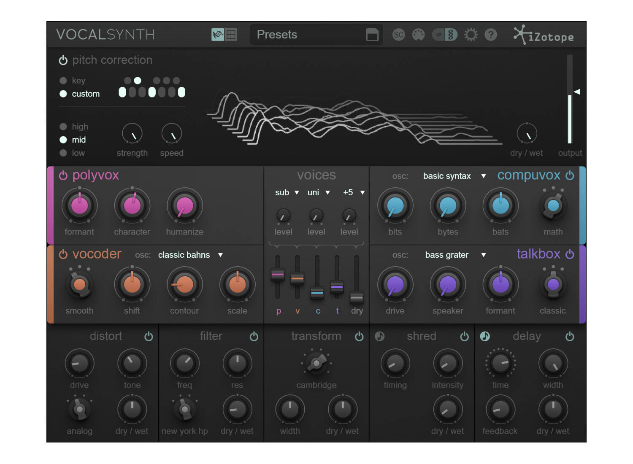The image size is (633, 464).
Task: Click the vocoder contour knob
Action: click(x=185, y=284)
